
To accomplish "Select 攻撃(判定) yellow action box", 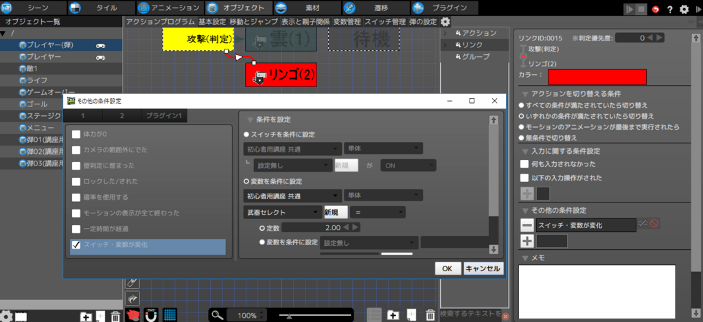I will [x=198, y=39].
